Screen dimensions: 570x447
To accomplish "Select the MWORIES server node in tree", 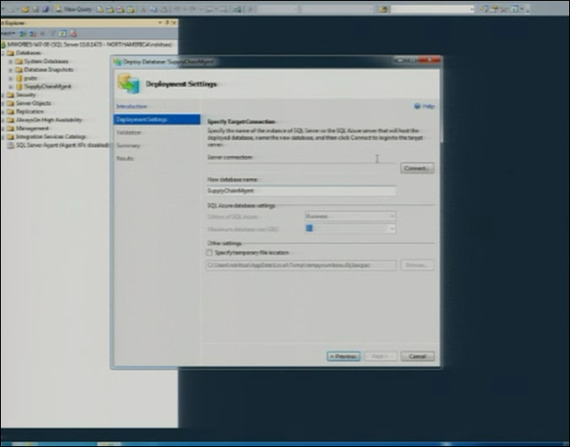I will 86,44.
